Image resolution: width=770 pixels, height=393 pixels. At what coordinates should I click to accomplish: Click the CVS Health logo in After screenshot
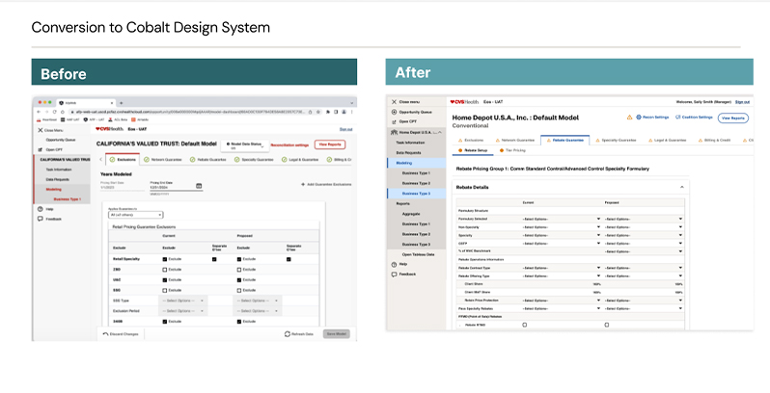point(464,102)
